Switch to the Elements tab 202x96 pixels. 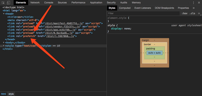[x=21, y=3]
